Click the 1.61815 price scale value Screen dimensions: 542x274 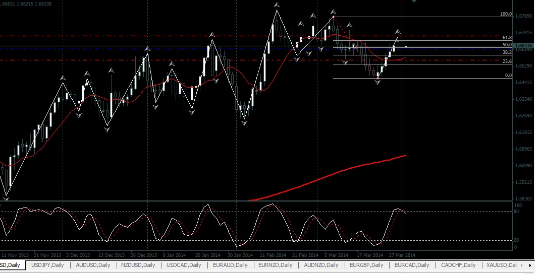(x=523, y=132)
